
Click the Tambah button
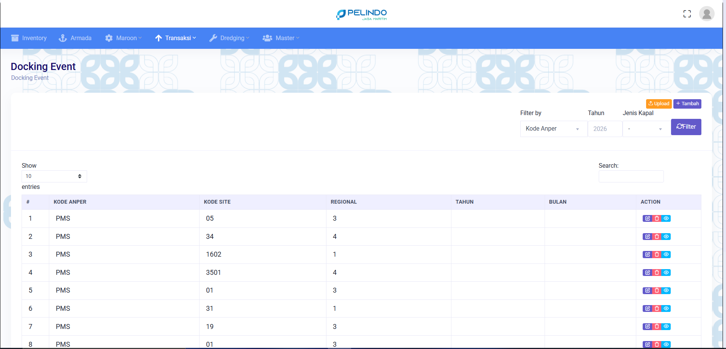687,104
